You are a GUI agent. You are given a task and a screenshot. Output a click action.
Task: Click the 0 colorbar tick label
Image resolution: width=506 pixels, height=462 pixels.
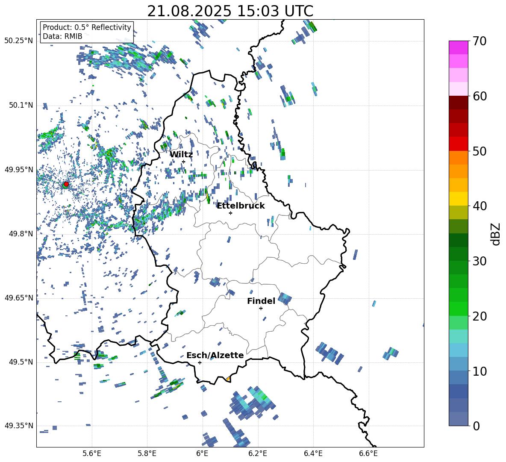[x=476, y=426]
